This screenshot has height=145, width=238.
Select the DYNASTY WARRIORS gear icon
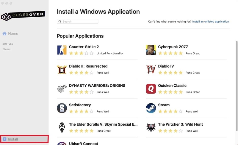coord(62,88)
